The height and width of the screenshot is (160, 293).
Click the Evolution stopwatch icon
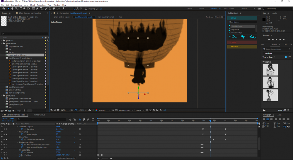point(22,129)
